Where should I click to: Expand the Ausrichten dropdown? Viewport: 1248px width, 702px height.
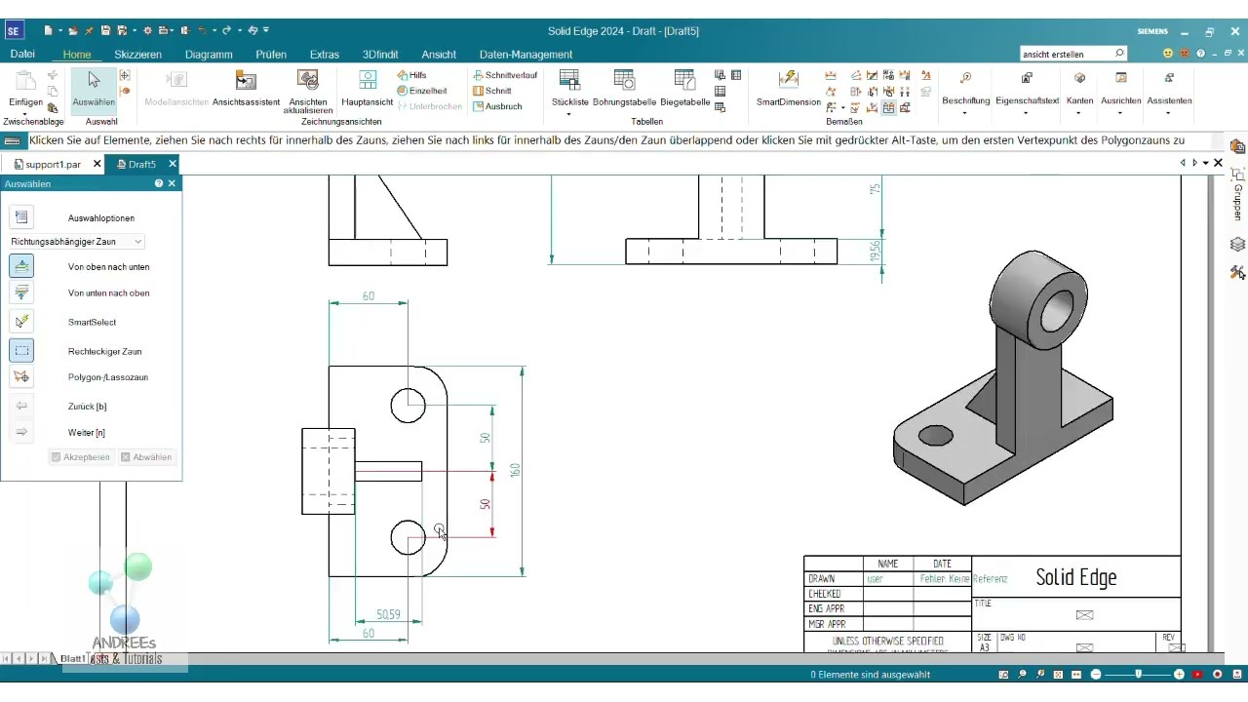point(1121,112)
